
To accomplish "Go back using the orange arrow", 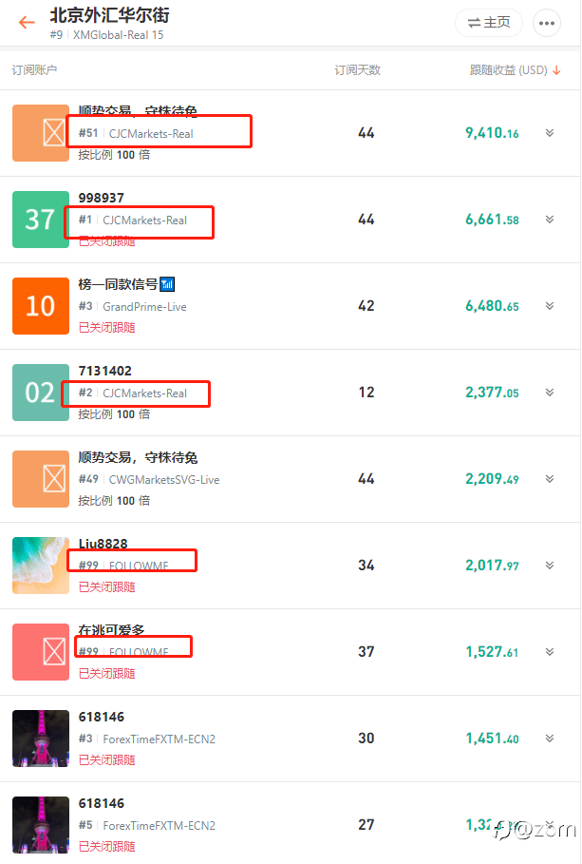I will [27, 23].
